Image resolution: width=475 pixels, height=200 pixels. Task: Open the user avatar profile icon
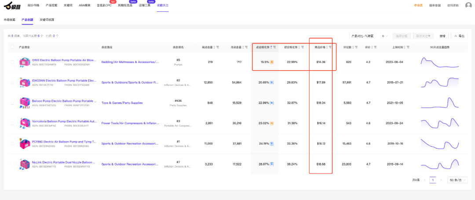coord(468,6)
